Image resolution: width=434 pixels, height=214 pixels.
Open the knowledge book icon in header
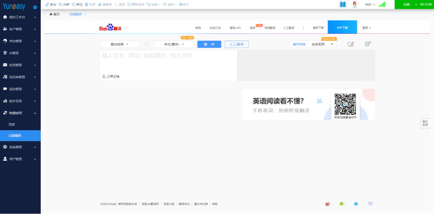[343, 4]
